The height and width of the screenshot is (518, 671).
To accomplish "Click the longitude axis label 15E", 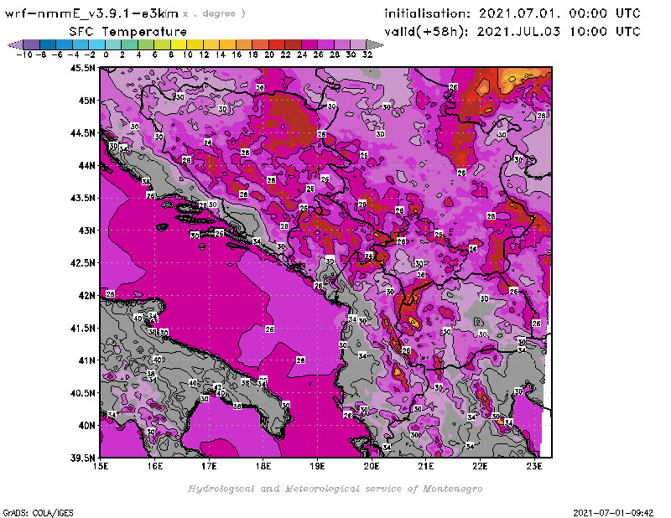I will 101,466.
